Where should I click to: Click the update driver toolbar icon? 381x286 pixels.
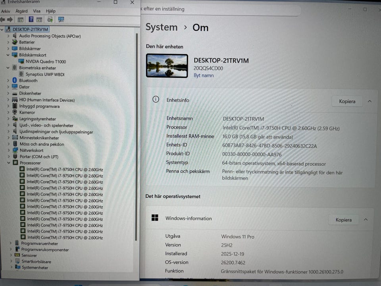point(50,19)
